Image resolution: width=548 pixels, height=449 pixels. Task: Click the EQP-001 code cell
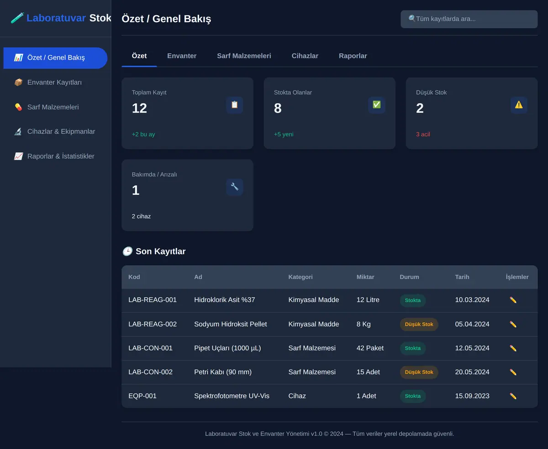click(x=142, y=396)
